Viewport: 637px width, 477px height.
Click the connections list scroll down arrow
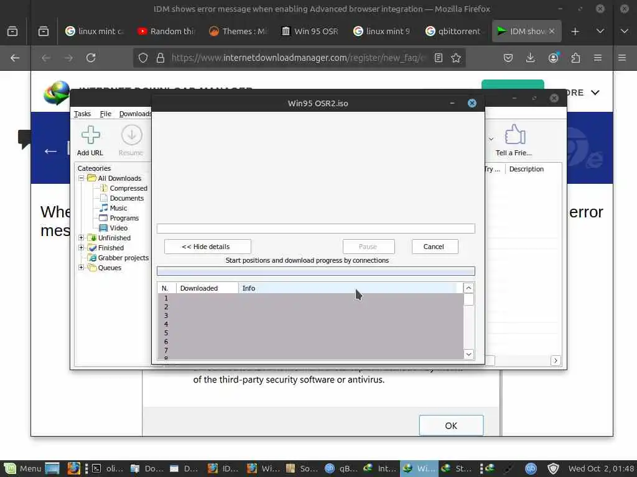coord(468,354)
